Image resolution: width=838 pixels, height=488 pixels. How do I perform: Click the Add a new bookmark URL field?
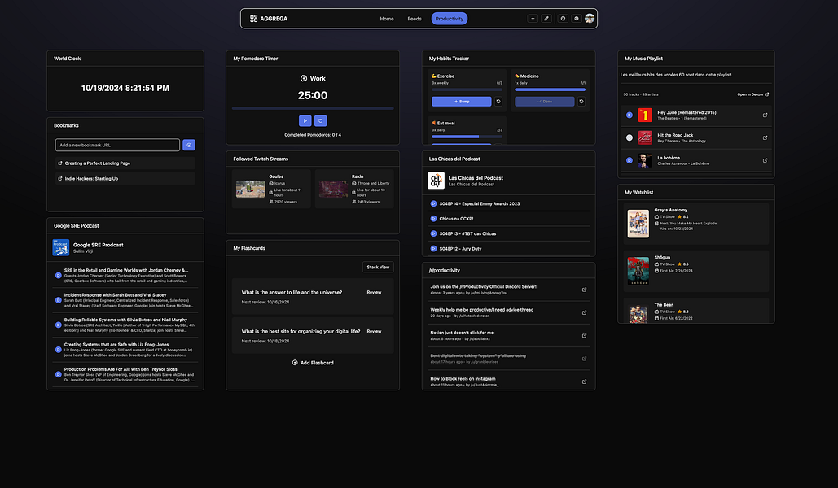[x=117, y=145]
